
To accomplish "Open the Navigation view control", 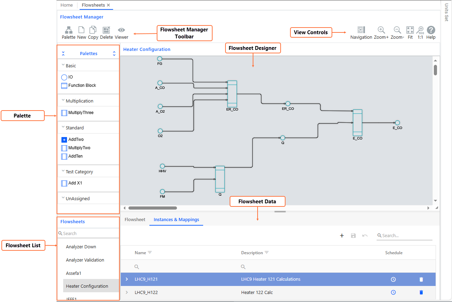I will [361, 33].
